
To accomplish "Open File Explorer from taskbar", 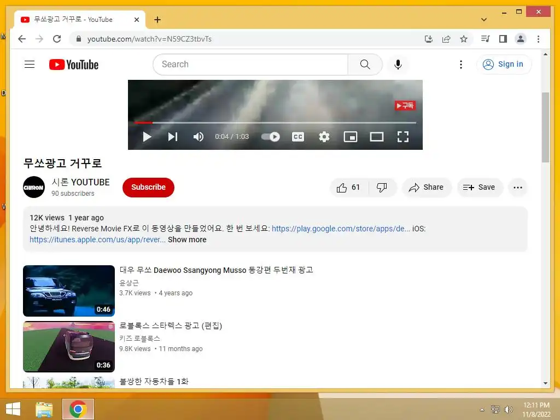I will pos(44,409).
